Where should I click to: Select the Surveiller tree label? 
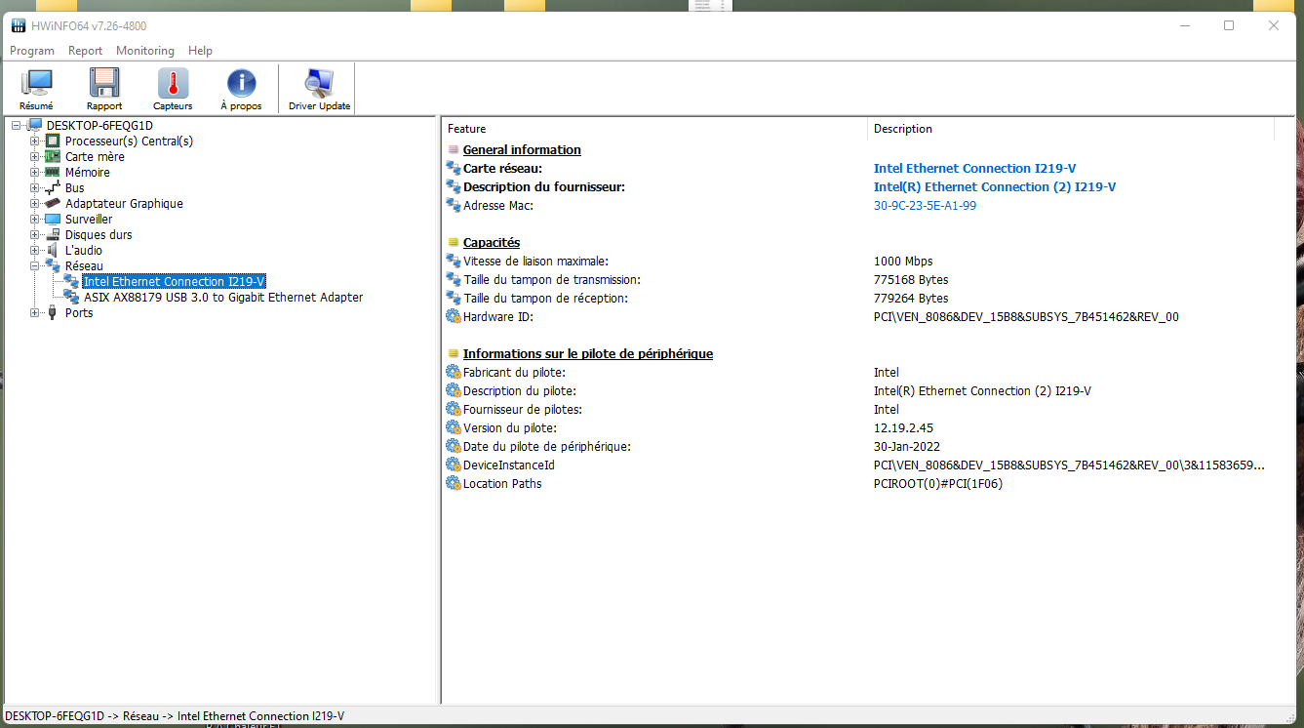(89, 219)
